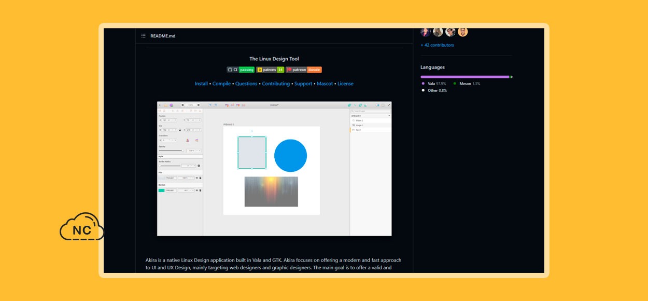Open the Support link

pyautogui.click(x=303, y=84)
